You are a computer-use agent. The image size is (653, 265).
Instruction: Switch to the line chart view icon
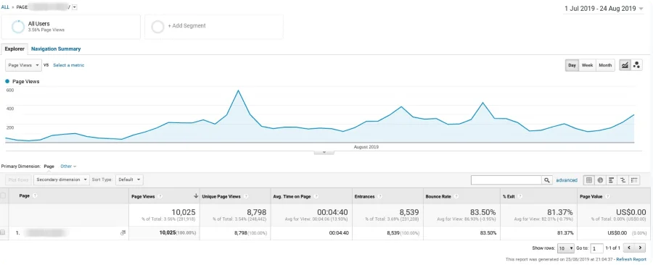pyautogui.click(x=625, y=65)
